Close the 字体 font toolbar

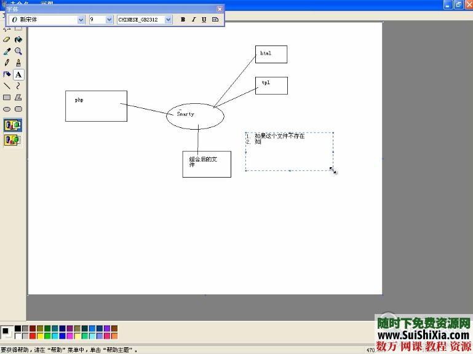tap(220, 9)
